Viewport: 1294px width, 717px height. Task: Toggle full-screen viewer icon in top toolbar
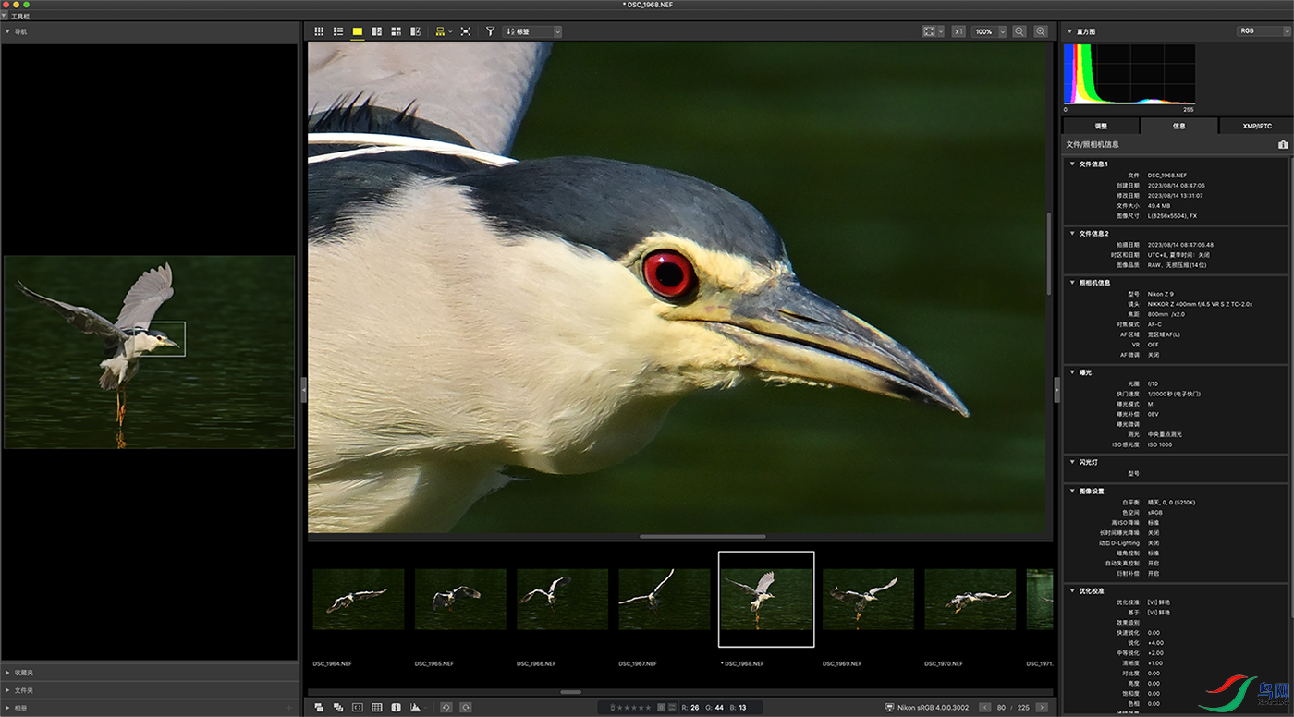[466, 31]
